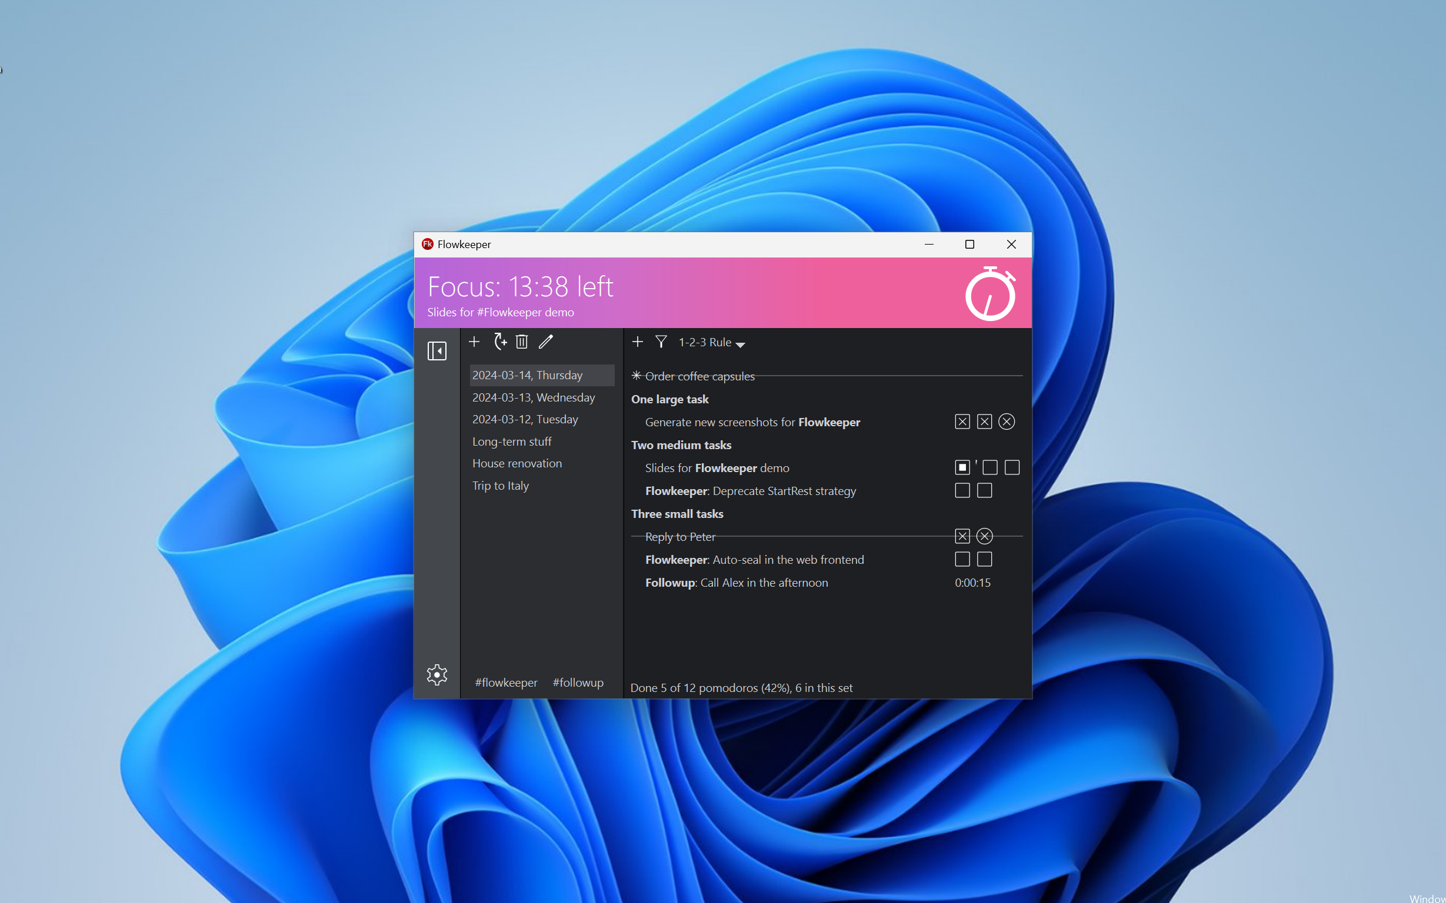Open the work items filter
The height and width of the screenshot is (903, 1446).
[661, 342]
